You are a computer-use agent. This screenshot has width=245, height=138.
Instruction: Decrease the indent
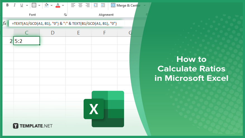point(96,5)
